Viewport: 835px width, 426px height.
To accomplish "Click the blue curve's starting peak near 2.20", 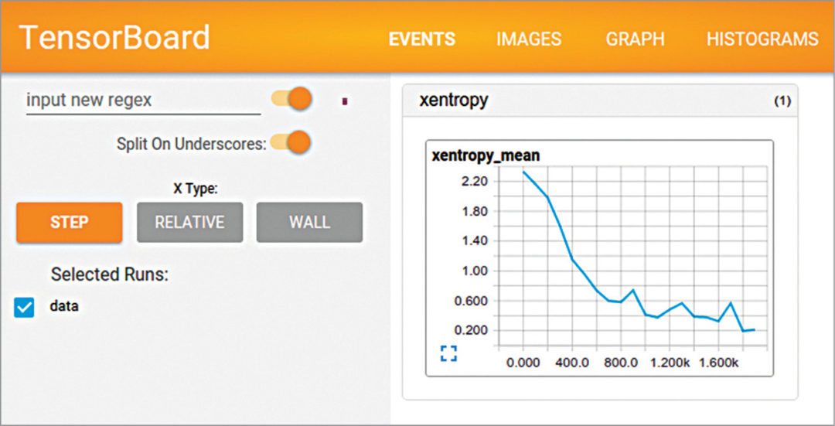I will click(523, 172).
